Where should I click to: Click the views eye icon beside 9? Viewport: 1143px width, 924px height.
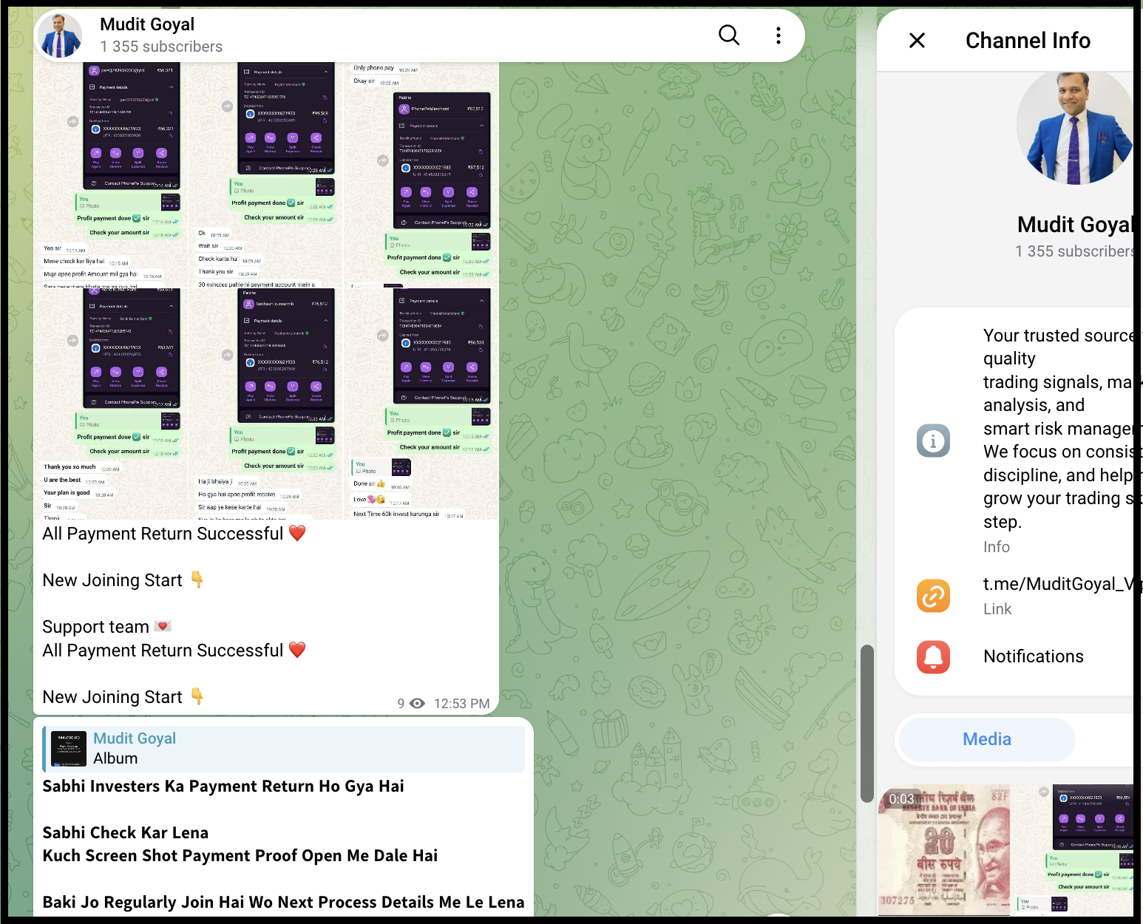pos(417,704)
